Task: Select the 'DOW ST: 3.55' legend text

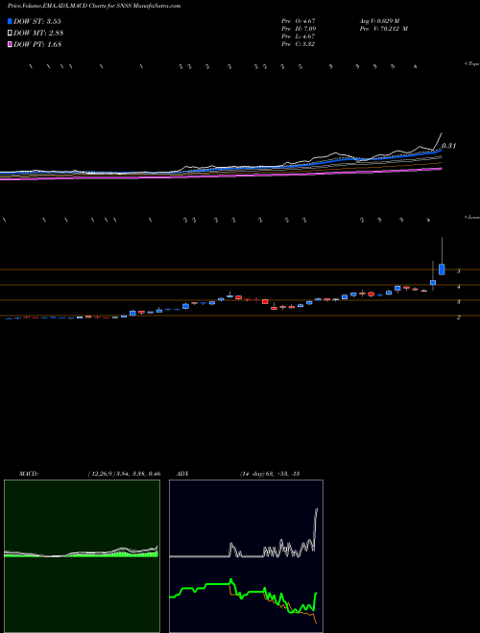Action: [x=37, y=21]
